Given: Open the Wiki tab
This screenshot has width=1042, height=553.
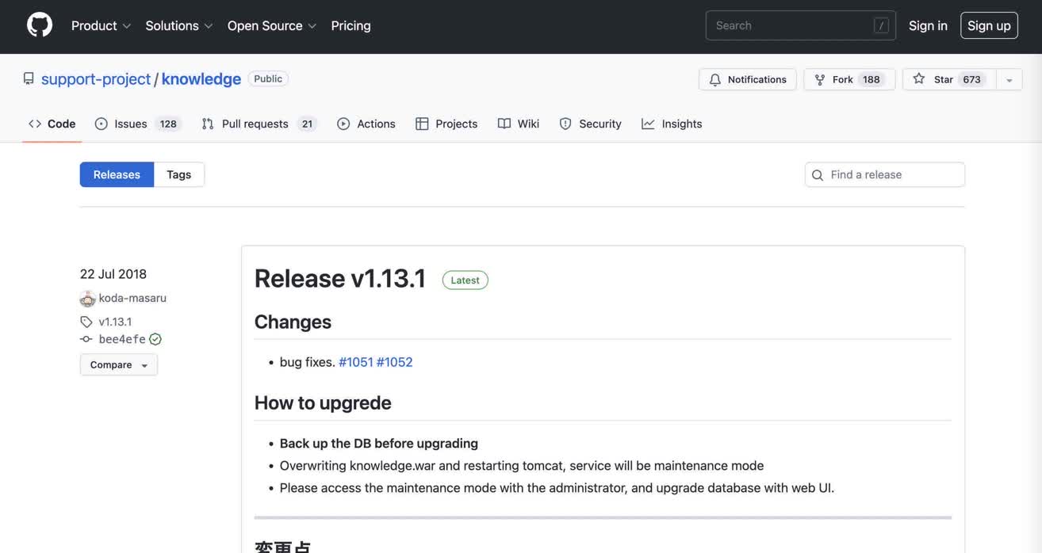Looking at the screenshot, I should 519,124.
